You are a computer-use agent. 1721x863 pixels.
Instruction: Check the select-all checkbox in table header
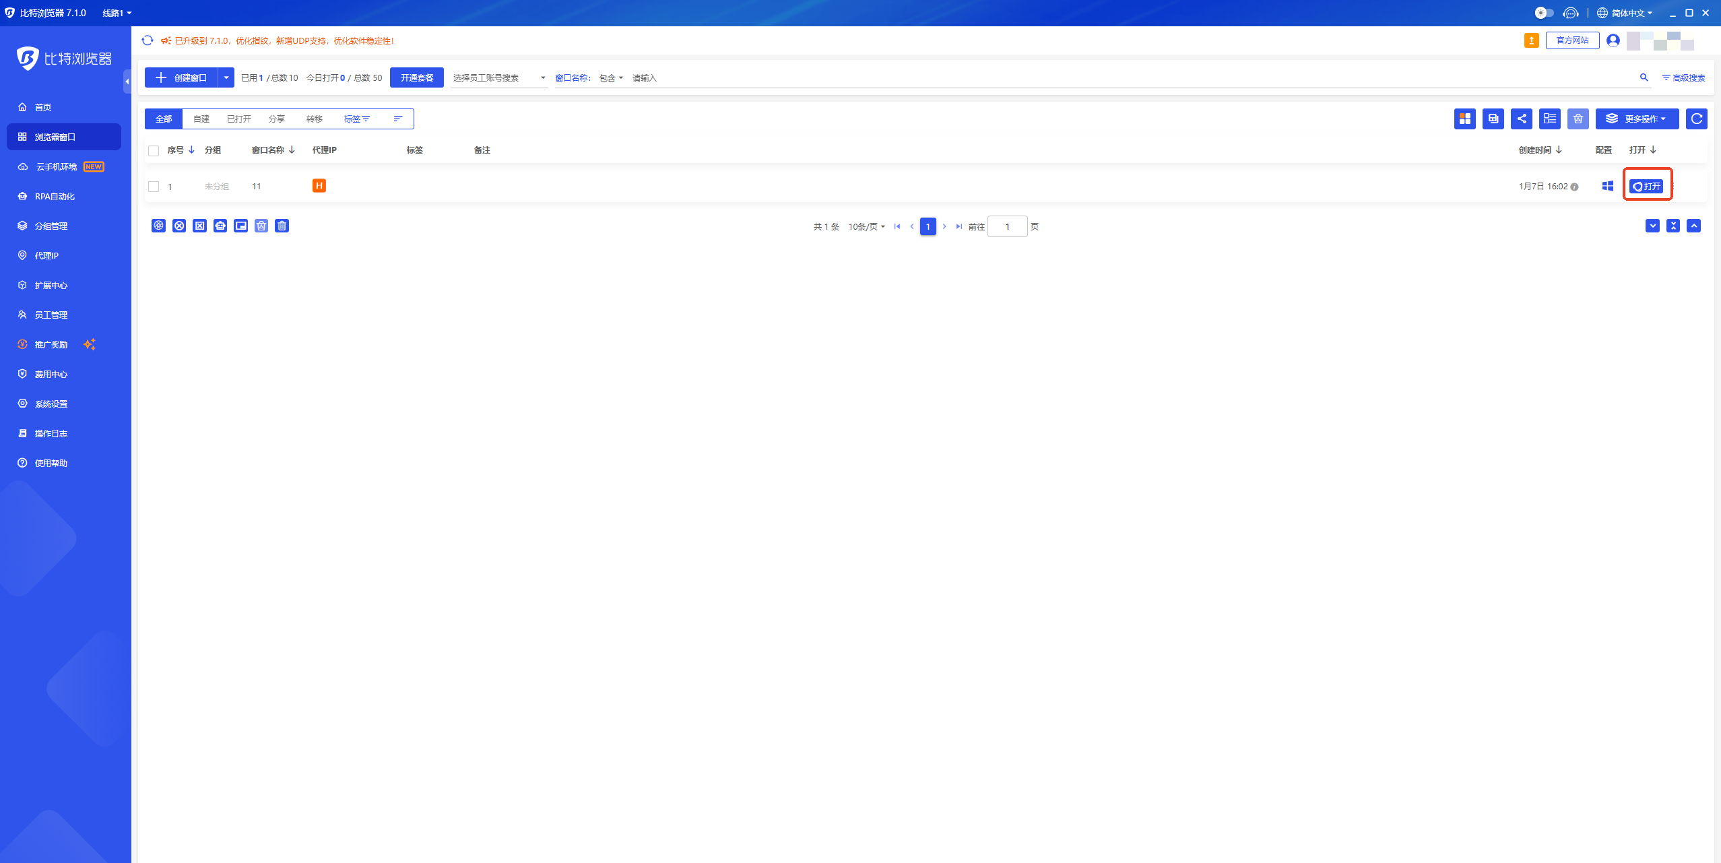pyautogui.click(x=154, y=150)
